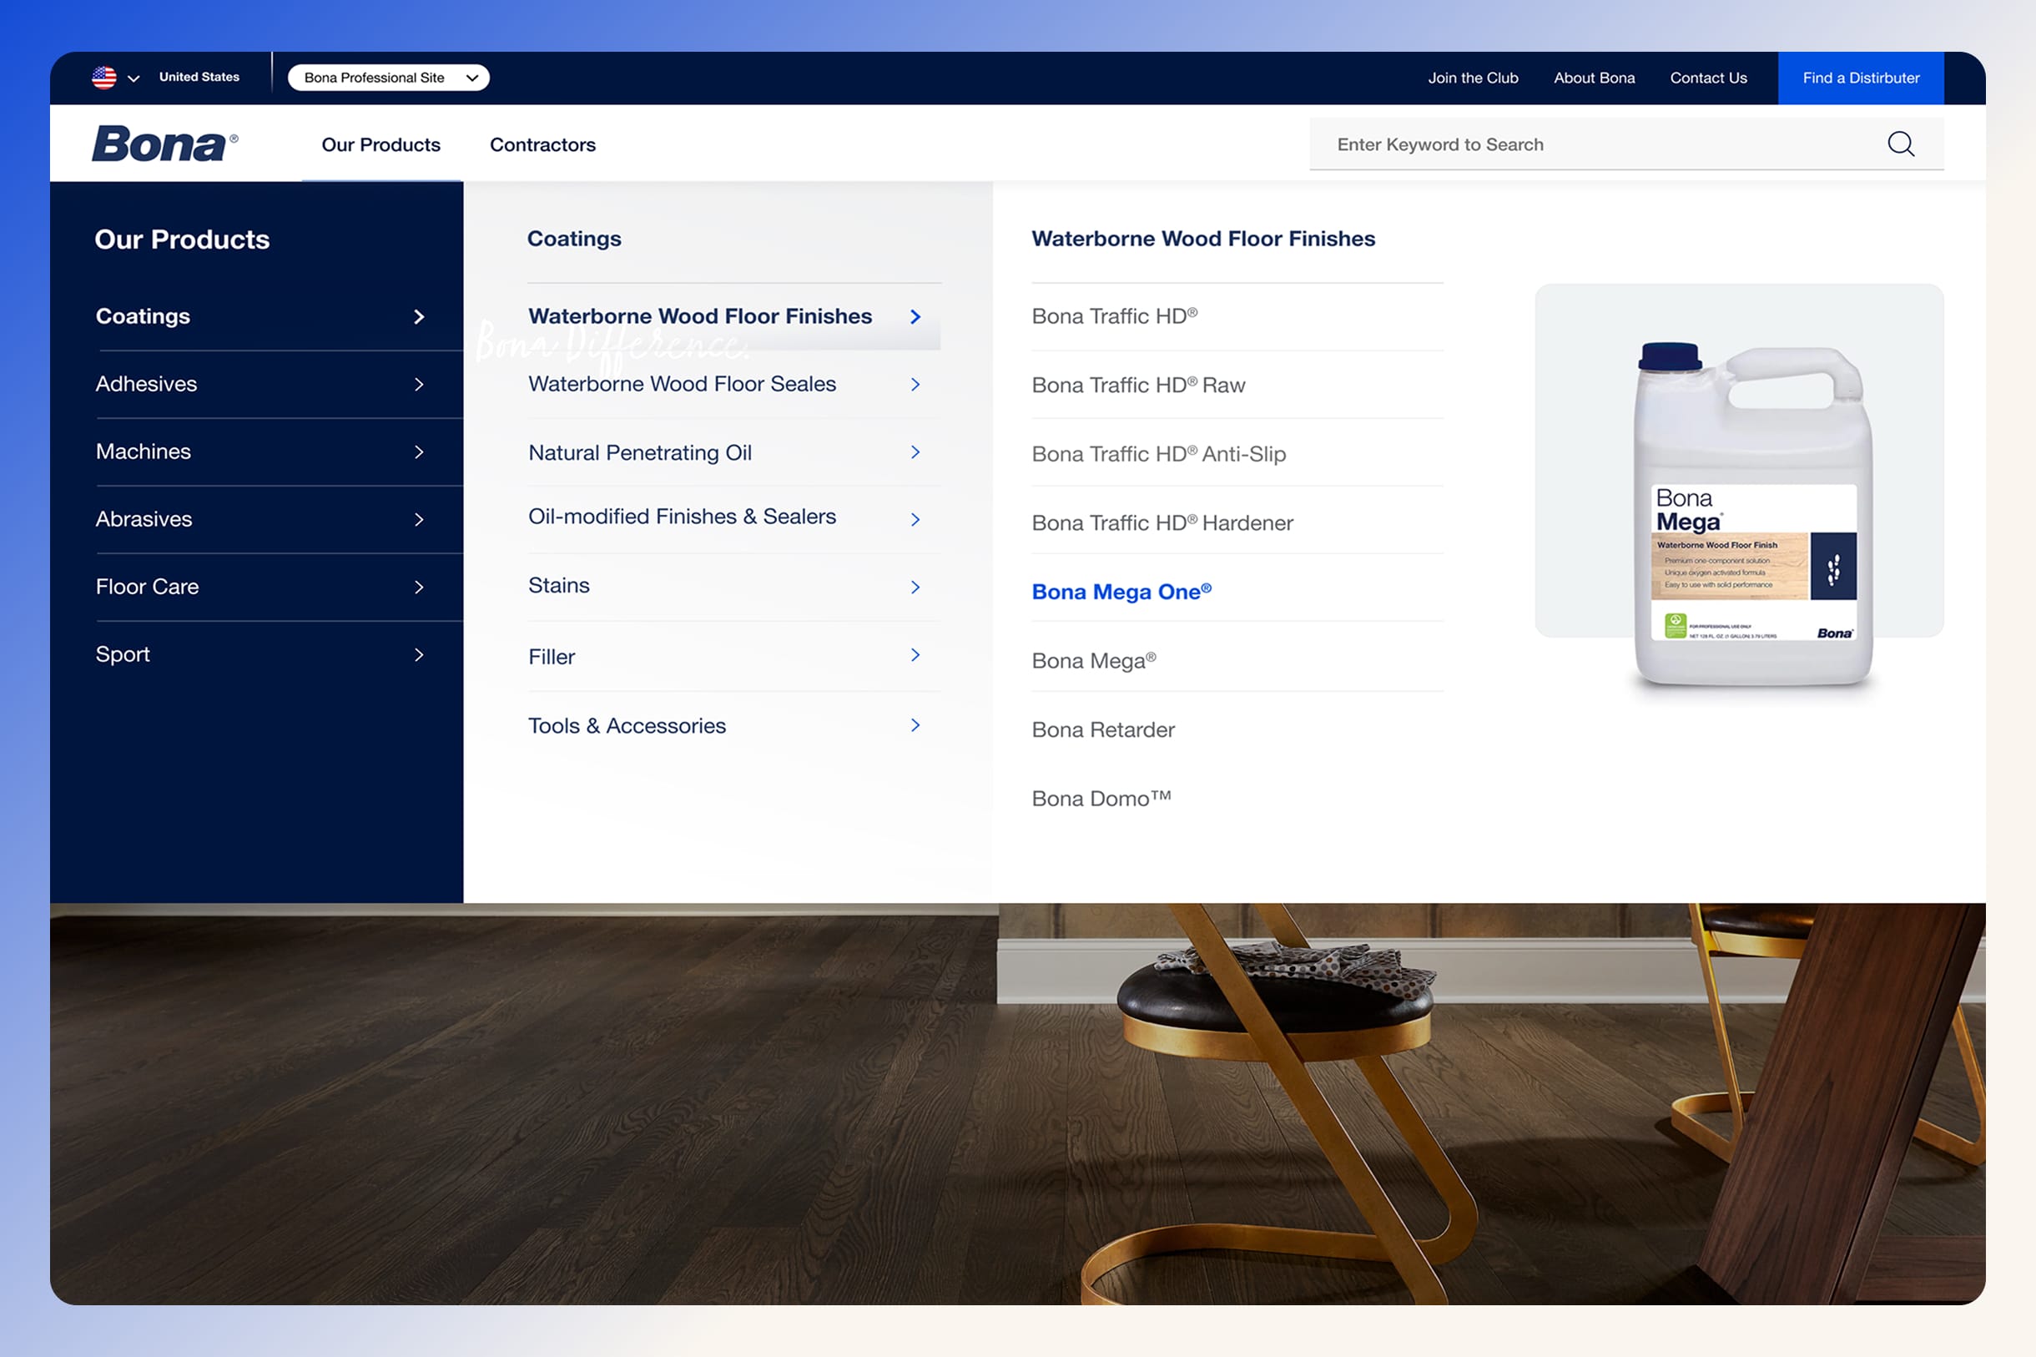Click the arrow next to Filler
The height and width of the screenshot is (1357, 2036).
click(915, 655)
